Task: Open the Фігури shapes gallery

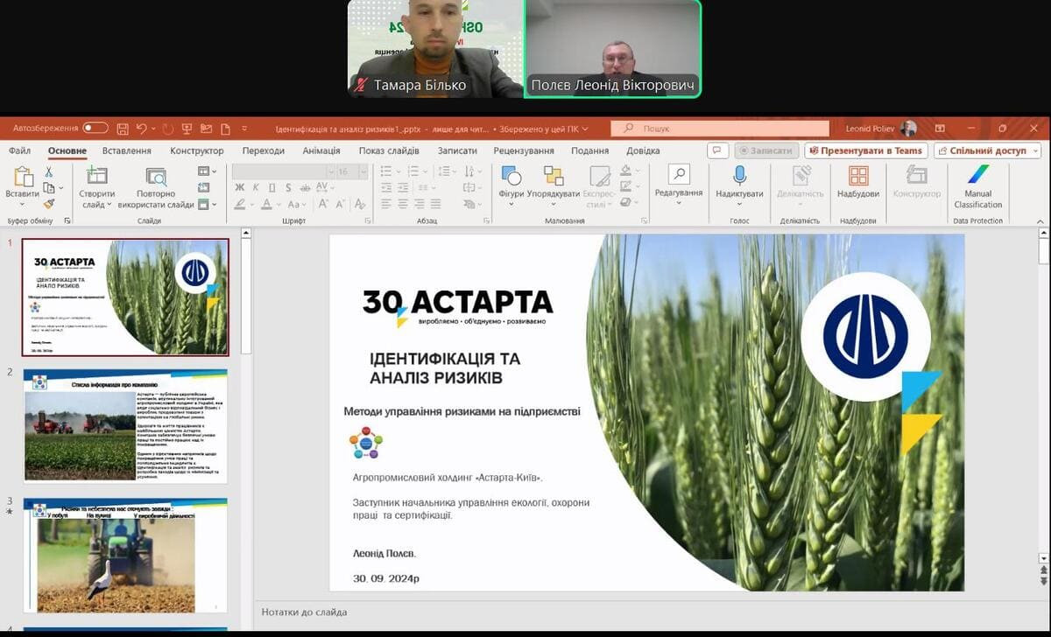Action: 511,185
